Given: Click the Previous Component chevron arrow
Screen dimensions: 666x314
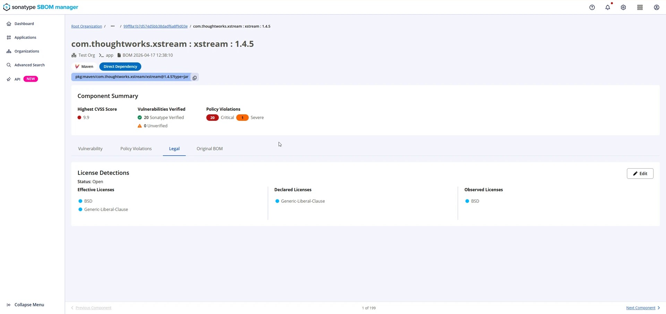Looking at the screenshot, I should pos(72,308).
